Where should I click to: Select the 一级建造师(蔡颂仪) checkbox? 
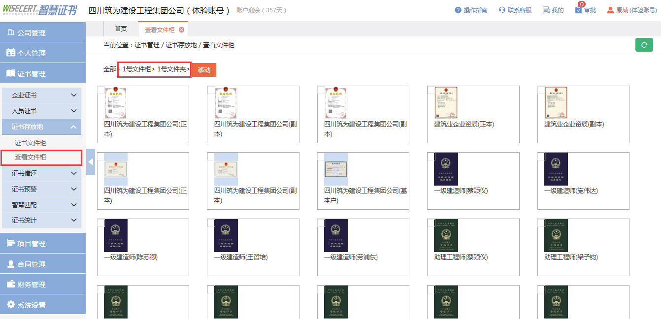pyautogui.click(x=431, y=156)
